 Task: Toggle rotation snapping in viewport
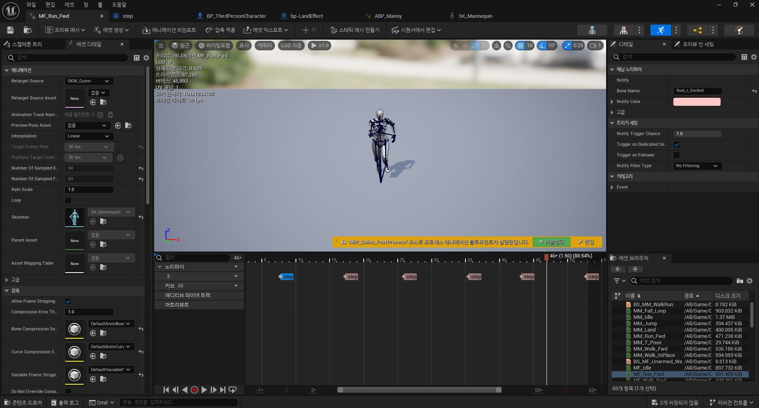click(x=542, y=46)
